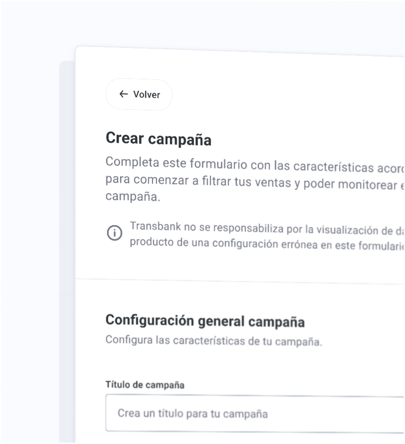Focus the Título de campaña input field

click(255, 414)
